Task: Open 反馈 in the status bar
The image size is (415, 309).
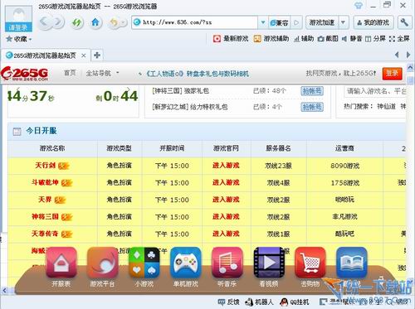Action: (229, 302)
